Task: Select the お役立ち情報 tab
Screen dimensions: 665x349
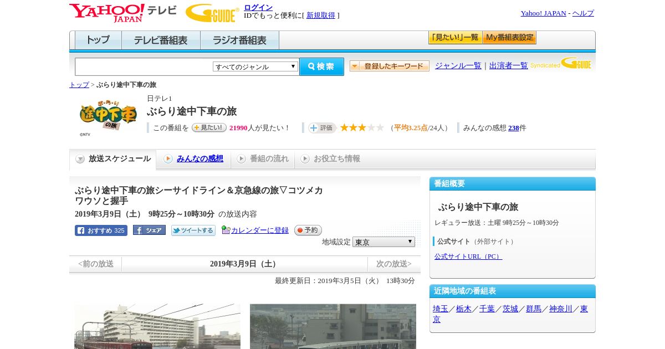Action: [x=330, y=159]
